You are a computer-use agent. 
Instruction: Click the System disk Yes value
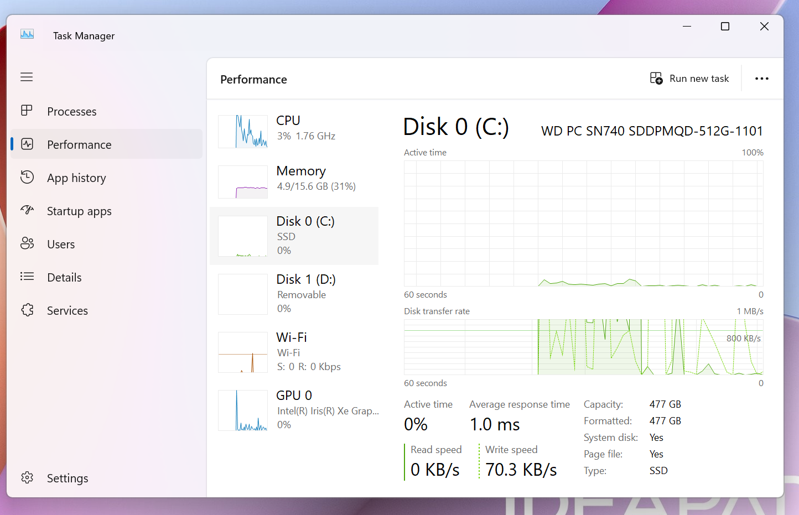(x=656, y=438)
